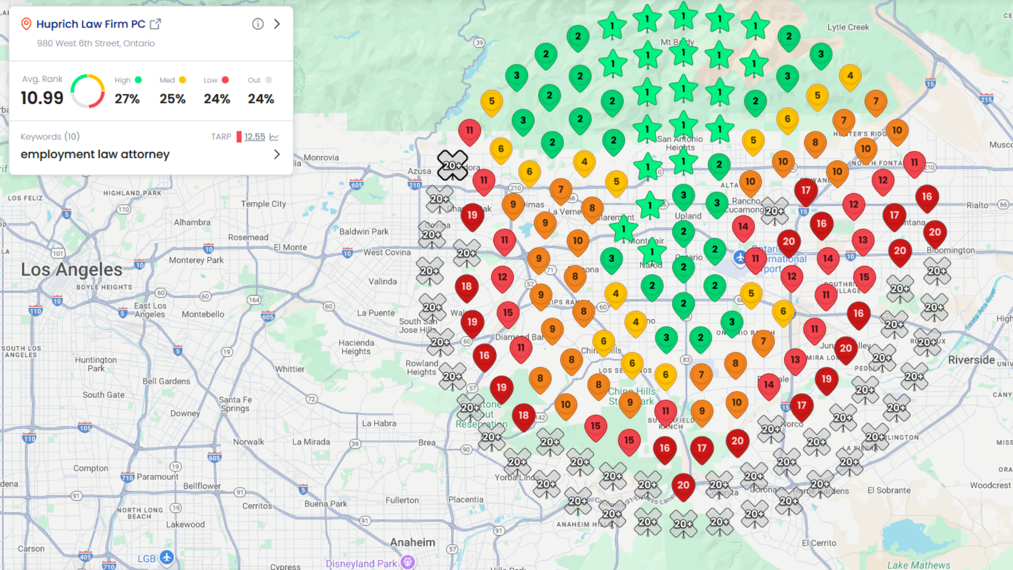
Task: Toggle the High green rank filter
Action: [x=138, y=80]
